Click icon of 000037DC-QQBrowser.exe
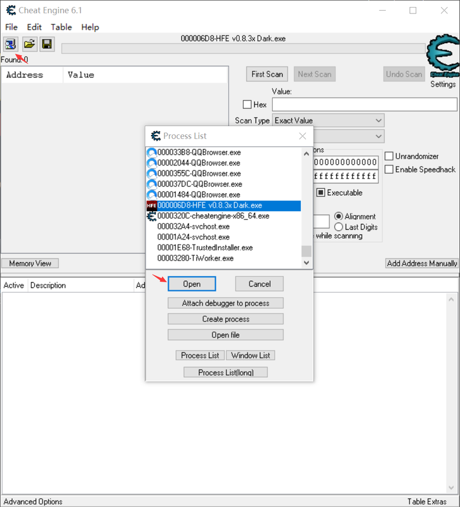460x507 pixels. tap(152, 184)
